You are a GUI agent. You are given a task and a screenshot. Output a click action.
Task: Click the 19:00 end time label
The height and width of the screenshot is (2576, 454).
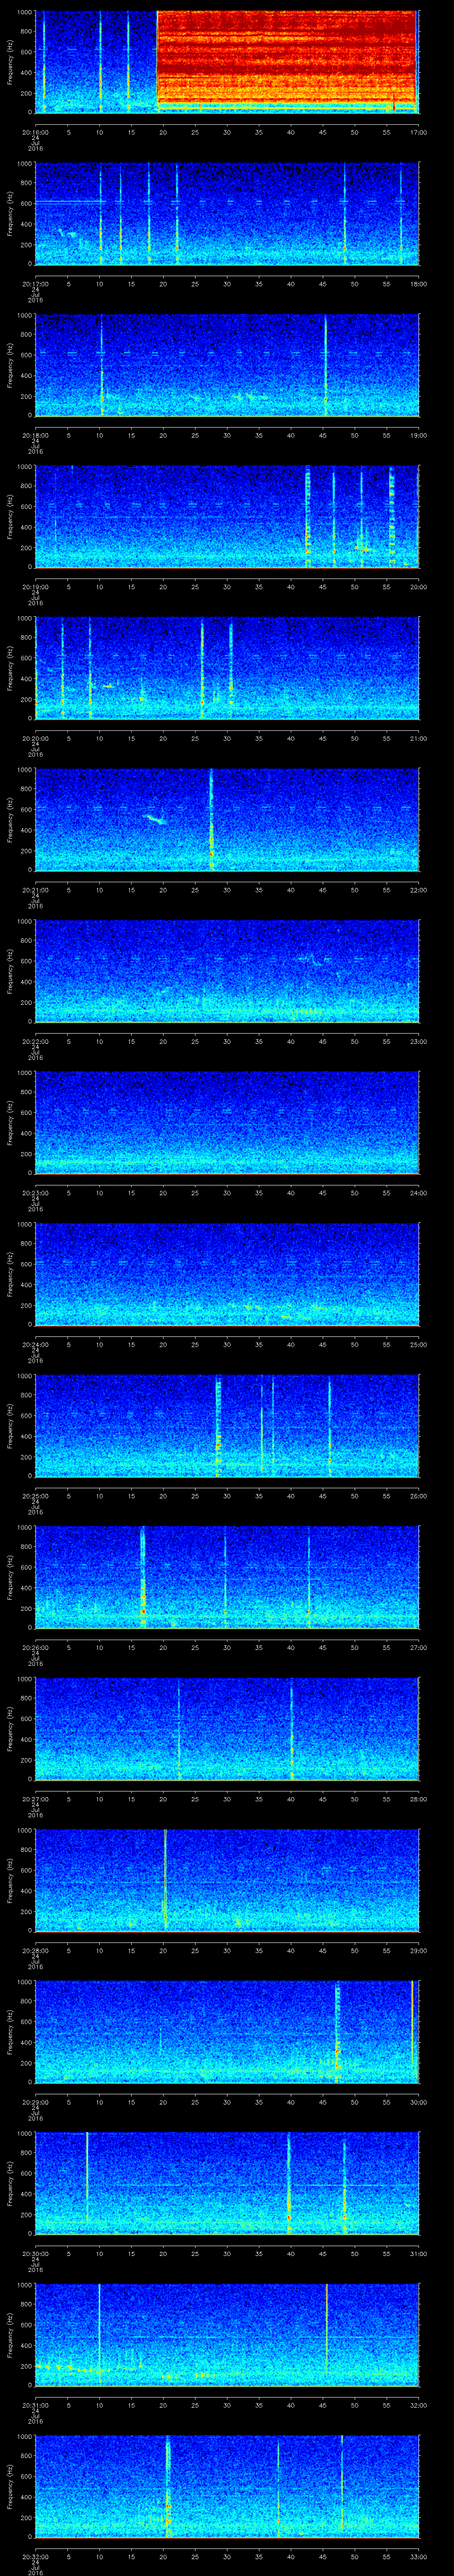[x=419, y=434]
